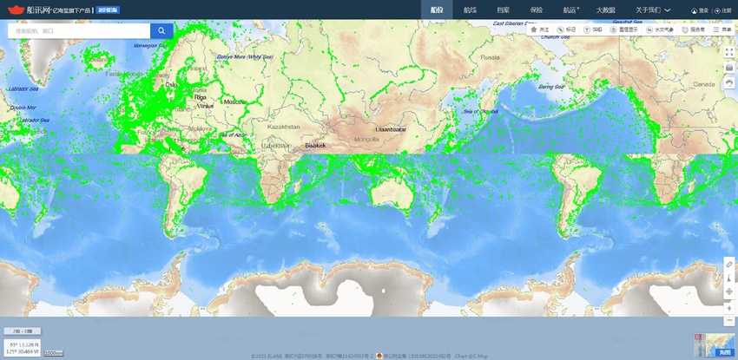Click the locate-me crosshair icon
The width and height of the screenshot is (738, 360).
click(x=729, y=292)
